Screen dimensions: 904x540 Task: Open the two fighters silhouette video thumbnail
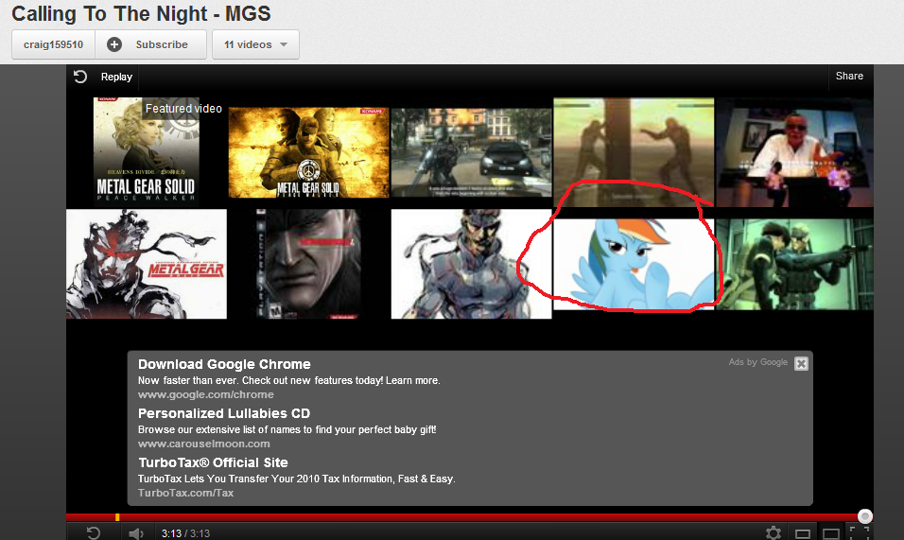(x=634, y=152)
